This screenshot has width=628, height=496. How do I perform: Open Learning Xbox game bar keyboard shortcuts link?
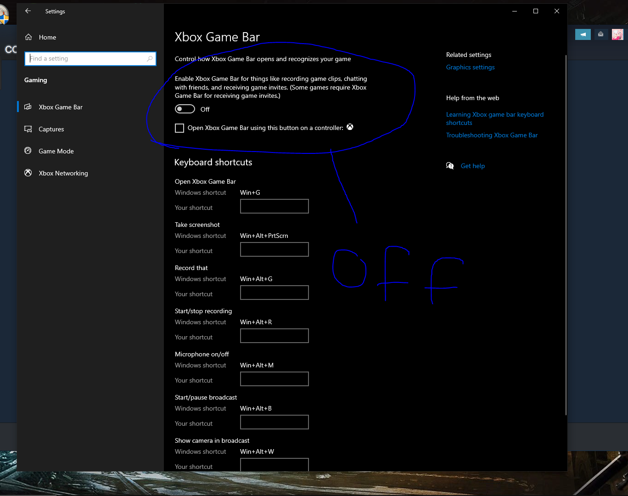coord(495,118)
